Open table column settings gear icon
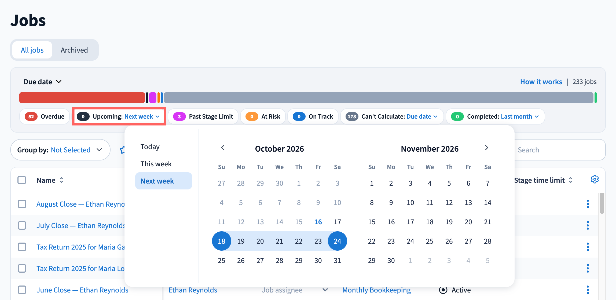This screenshot has width=616, height=300. click(595, 180)
